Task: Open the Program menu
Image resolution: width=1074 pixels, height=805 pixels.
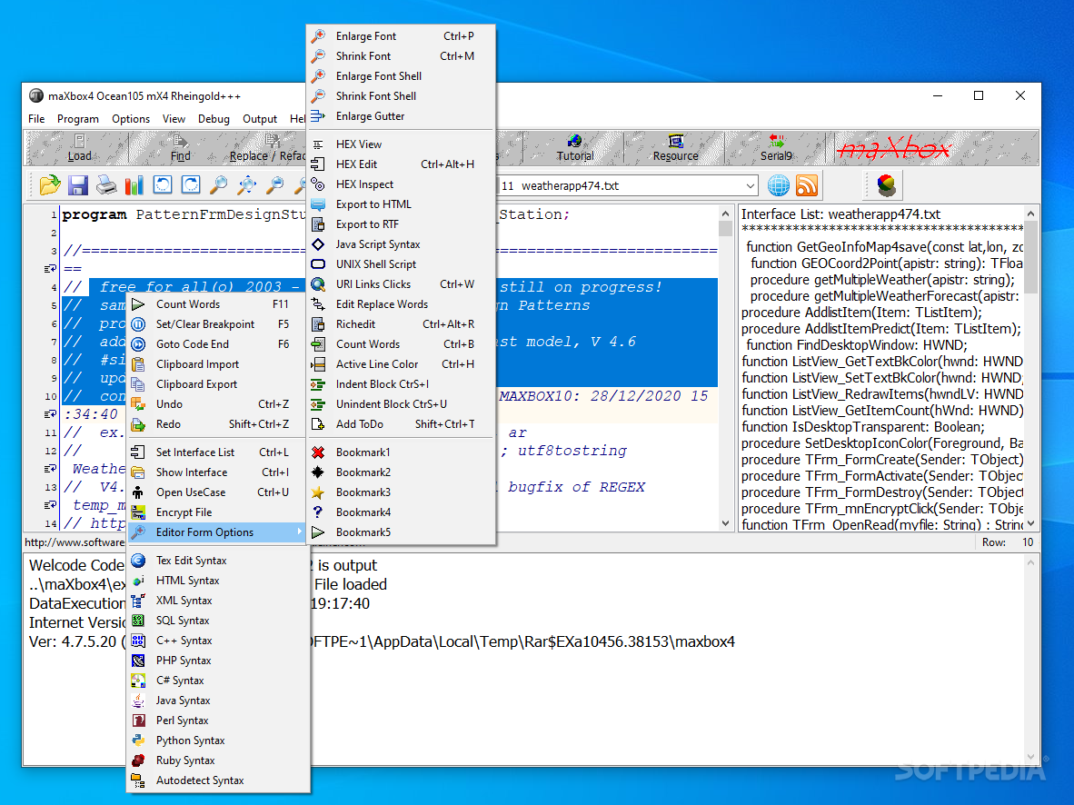Action: [78, 118]
